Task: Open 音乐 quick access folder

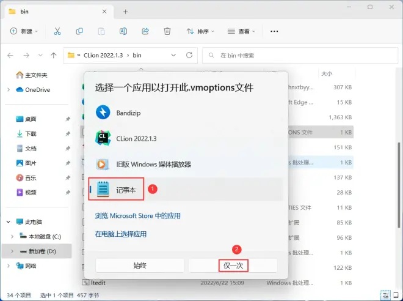Action: (x=26, y=177)
